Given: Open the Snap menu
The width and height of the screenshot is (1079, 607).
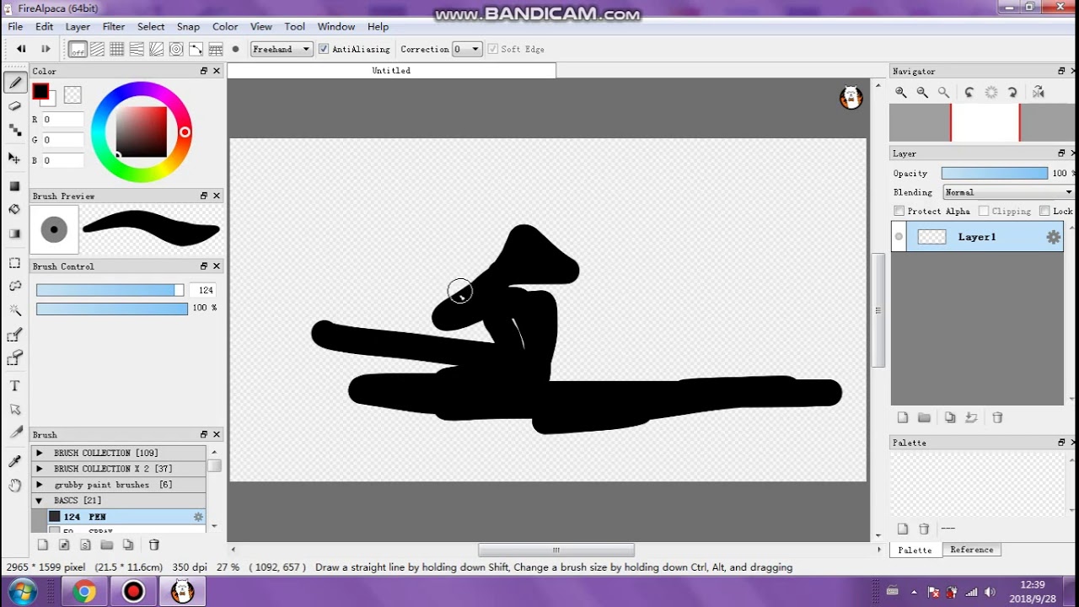Looking at the screenshot, I should pos(188,26).
